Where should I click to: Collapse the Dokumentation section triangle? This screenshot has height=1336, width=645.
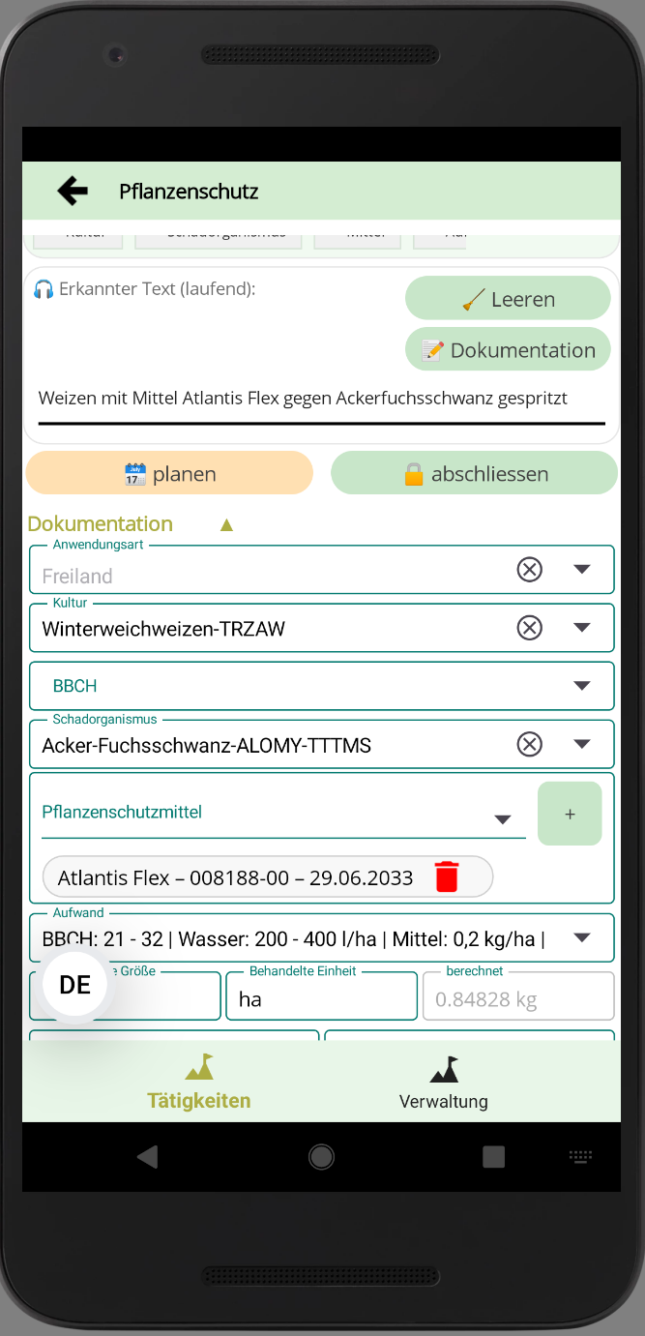(x=226, y=525)
